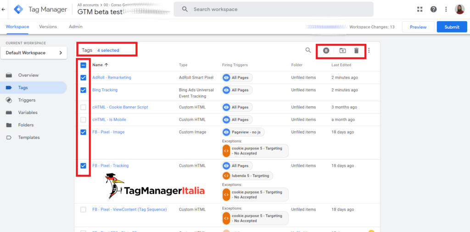Viewport: 470px width, 232px height.
Task: Open the top bar more options menu
Action: (x=446, y=9)
